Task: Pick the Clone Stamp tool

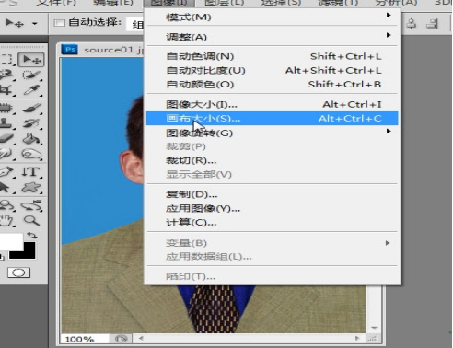Action: (x=6, y=123)
